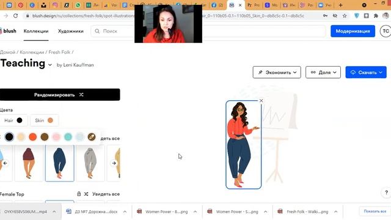Select the navy pants bottom thumbnail
Viewport: 391px width, 220px height.
pos(60,163)
